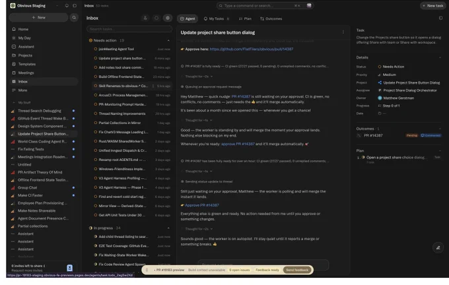Screen dimensions: 449x285
Task: Open My Day from the sidebar
Action: click(24, 38)
